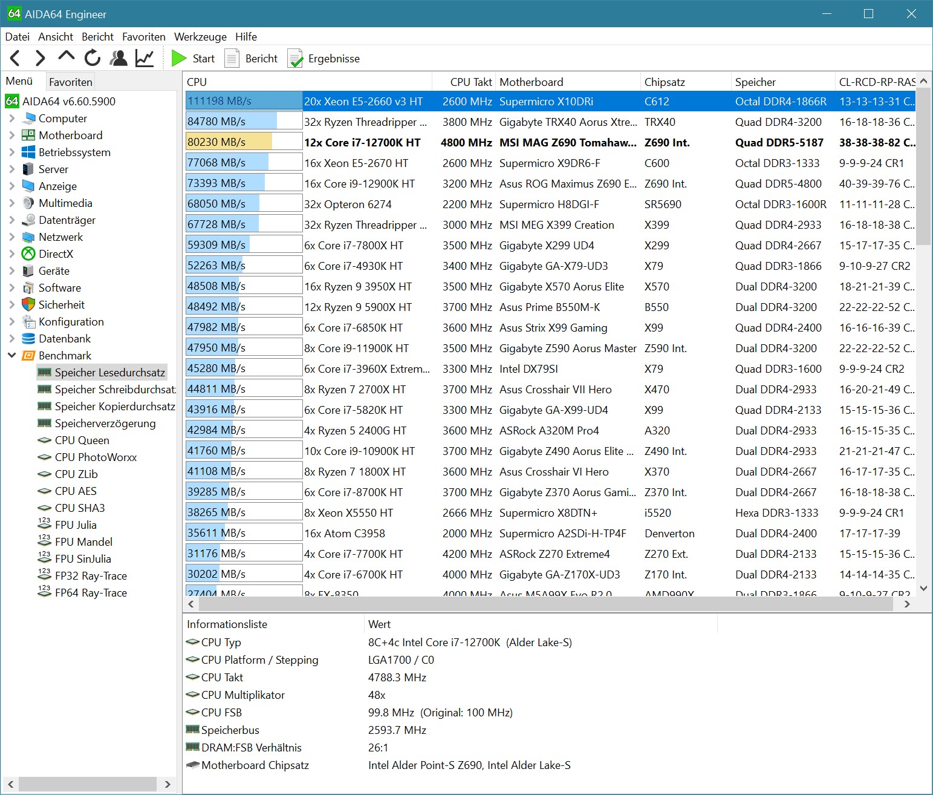
Task: Expand the Computer tree node
Action: [12, 119]
